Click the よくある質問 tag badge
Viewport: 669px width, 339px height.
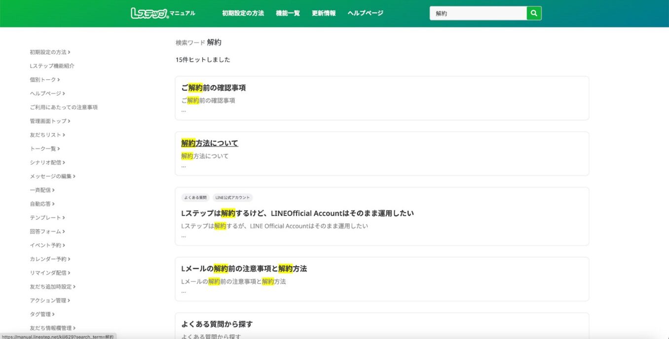(195, 197)
